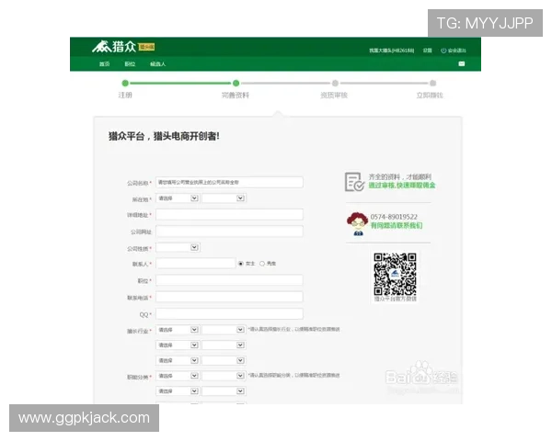The image size is (552, 441).
Task: Click phone number 0574-89019522
Action: click(x=394, y=217)
